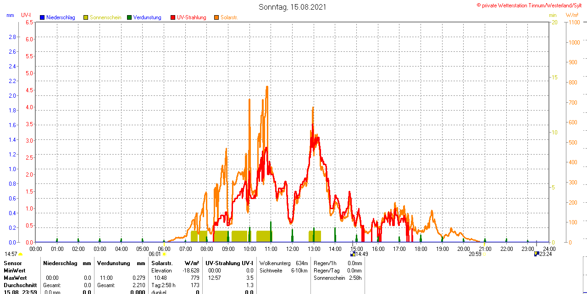Click the Sonntag, 15.08.2021 chart title
Viewport: 587px width, 294px height.
[293, 7]
